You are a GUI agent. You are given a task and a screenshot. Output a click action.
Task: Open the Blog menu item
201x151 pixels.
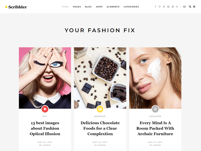point(88,7)
